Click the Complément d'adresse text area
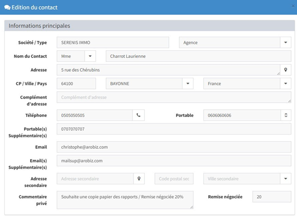This screenshot has height=216, width=297. click(174, 97)
